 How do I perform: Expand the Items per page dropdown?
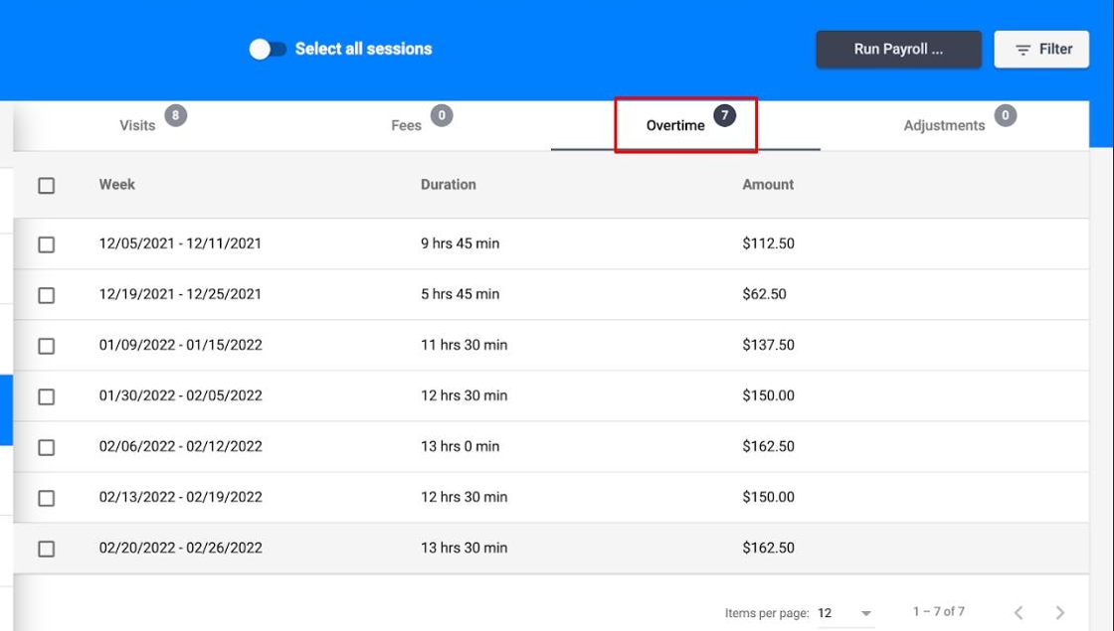(x=845, y=613)
